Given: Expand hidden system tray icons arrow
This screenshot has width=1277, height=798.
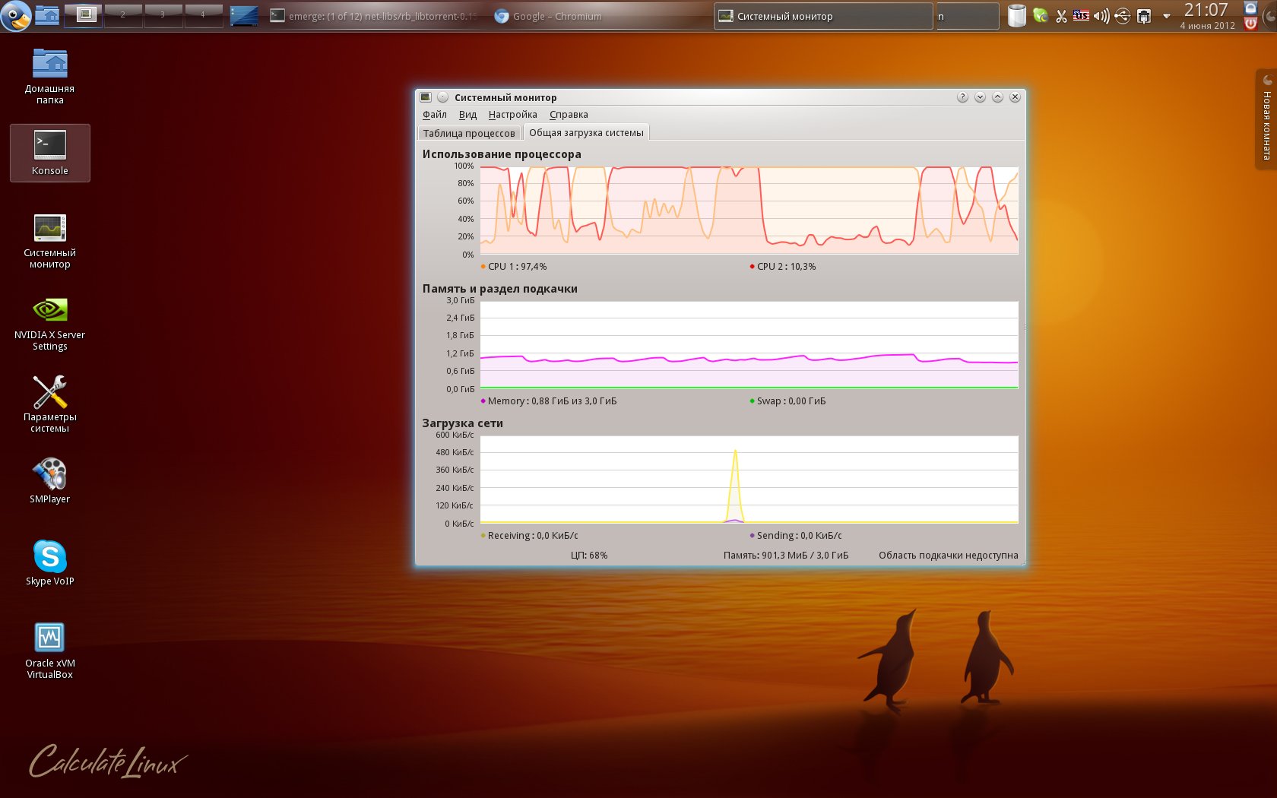Looking at the screenshot, I should (1167, 16).
